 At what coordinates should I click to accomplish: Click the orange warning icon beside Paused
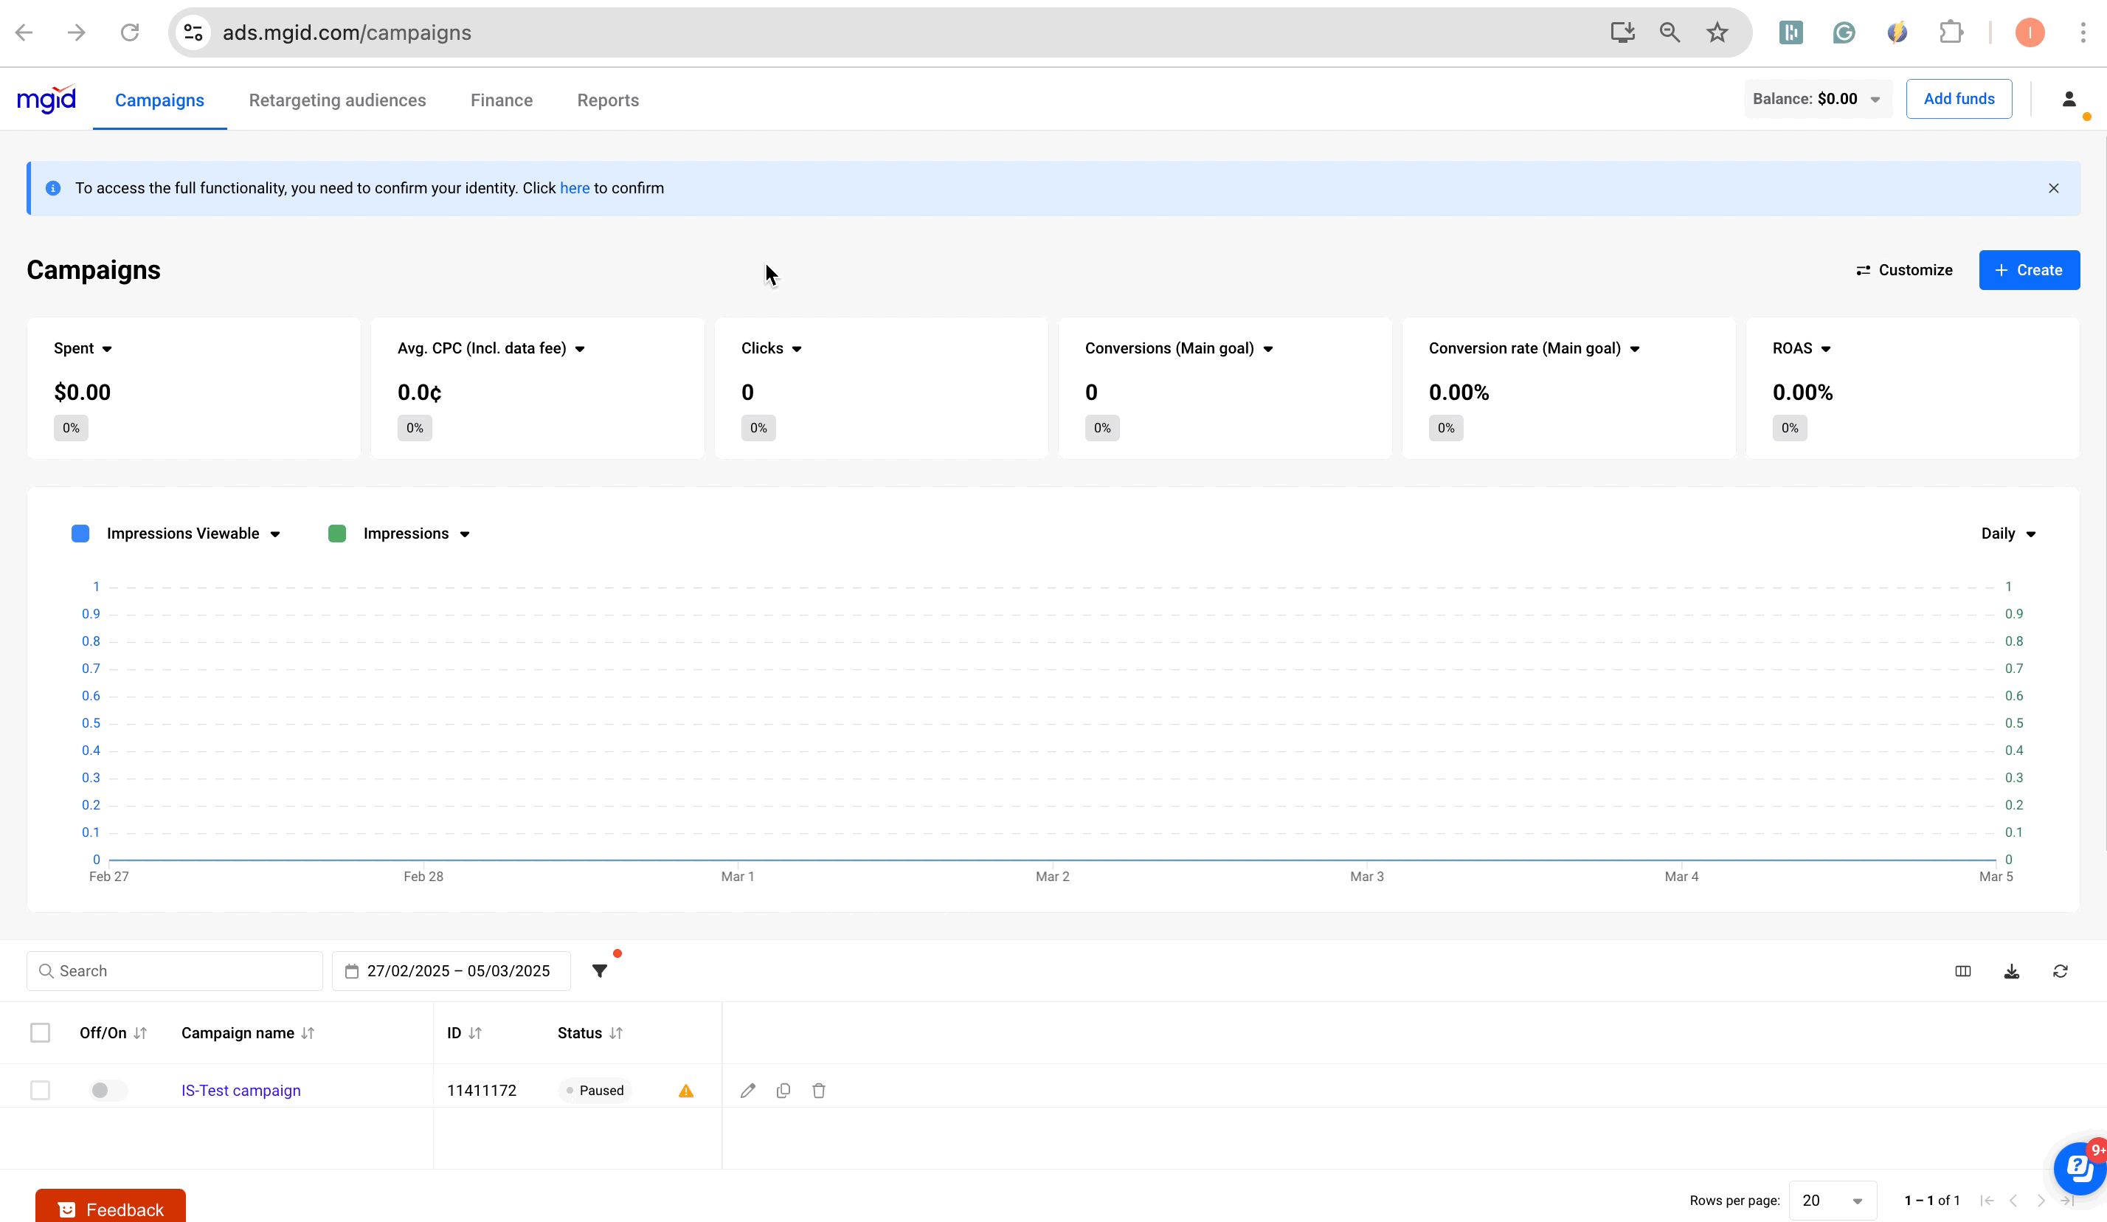(x=685, y=1090)
